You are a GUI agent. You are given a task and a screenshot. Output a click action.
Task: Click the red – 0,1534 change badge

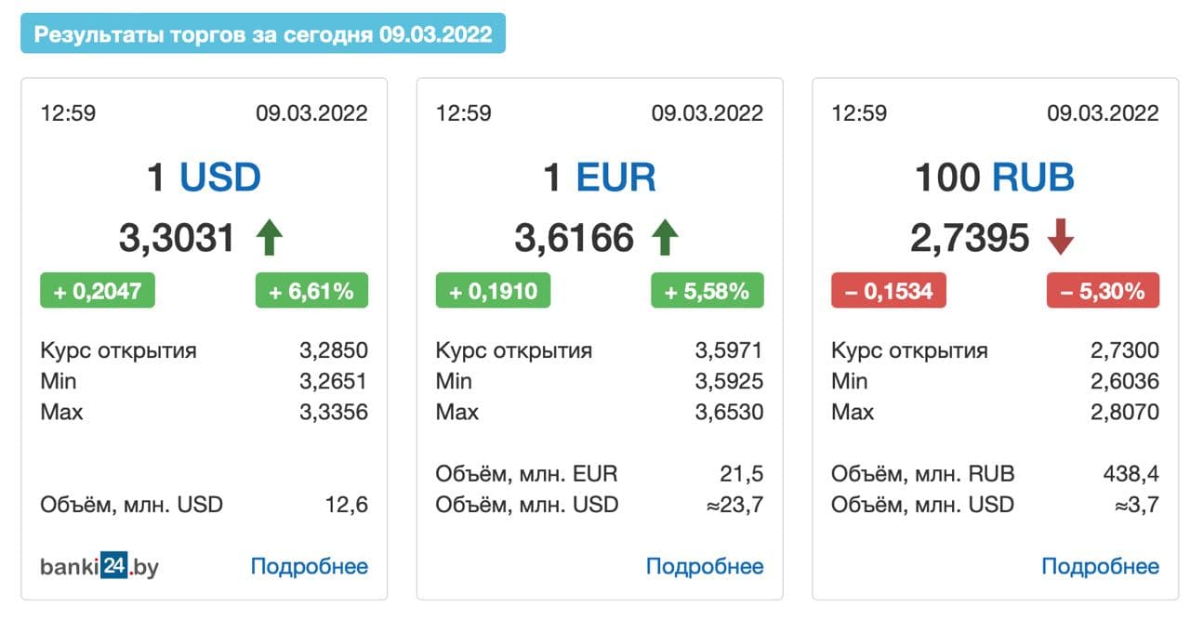pyautogui.click(x=889, y=290)
